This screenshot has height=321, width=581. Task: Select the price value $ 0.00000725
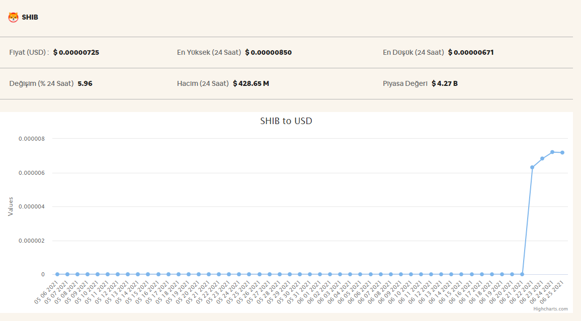click(76, 52)
